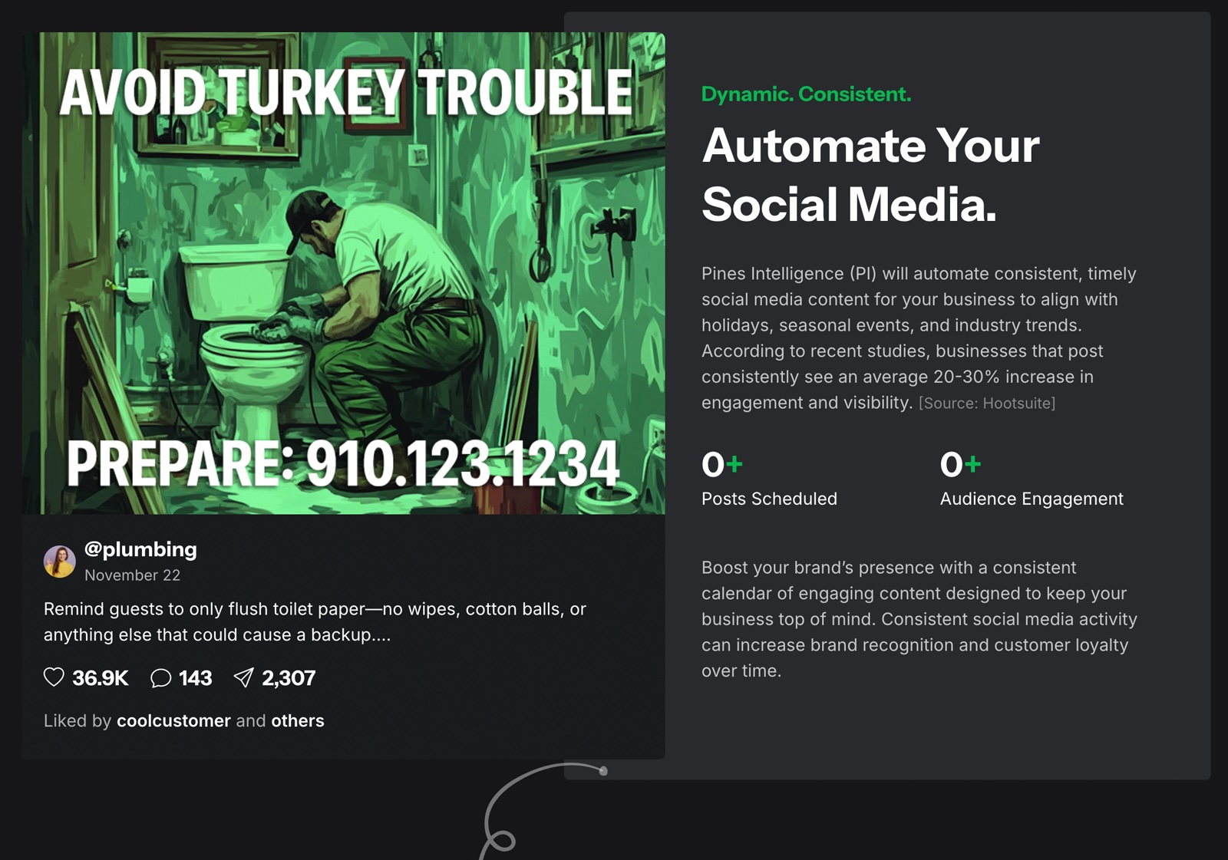Click the green plus beside Audience Engagement
The height and width of the screenshot is (860, 1228).
(973, 464)
